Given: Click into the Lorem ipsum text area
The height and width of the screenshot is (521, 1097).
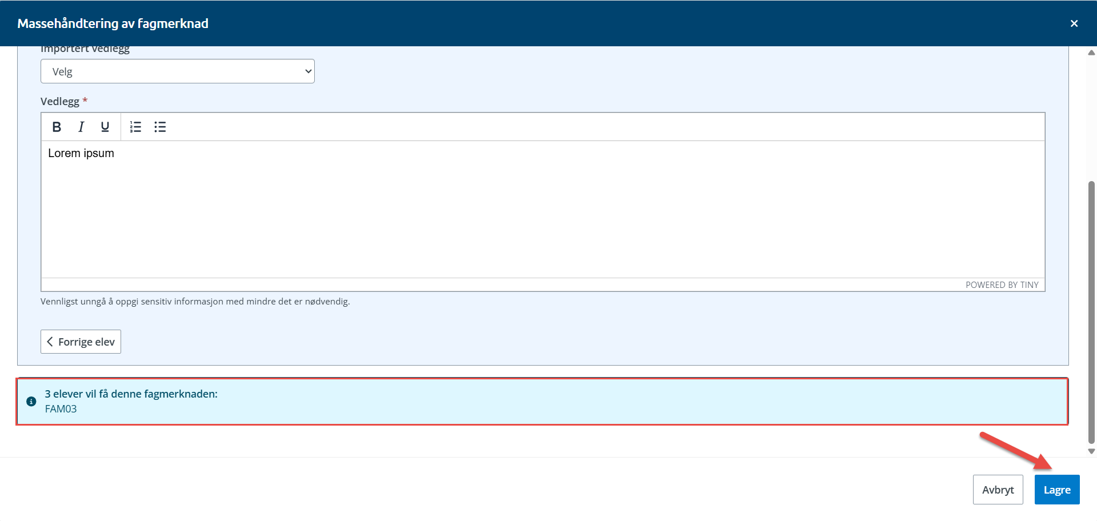Looking at the screenshot, I should tap(543, 209).
